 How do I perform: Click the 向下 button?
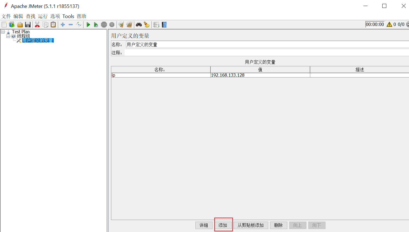(x=317, y=225)
